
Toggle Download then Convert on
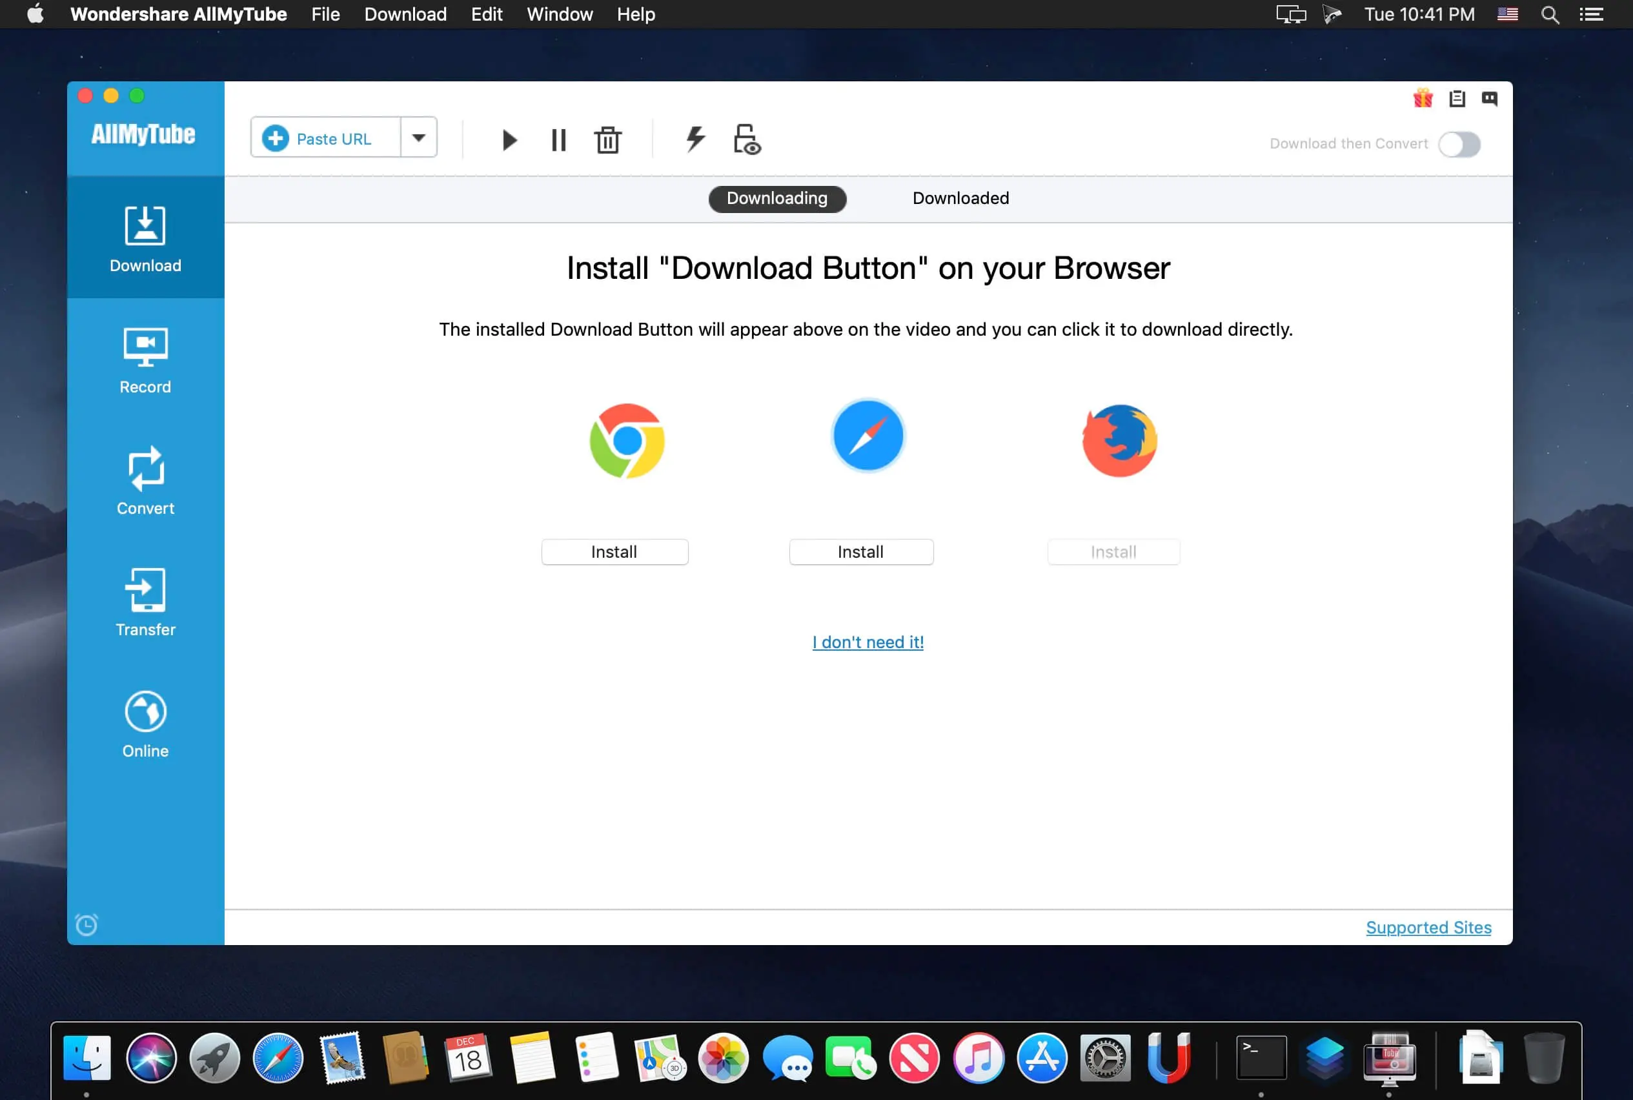coord(1460,144)
